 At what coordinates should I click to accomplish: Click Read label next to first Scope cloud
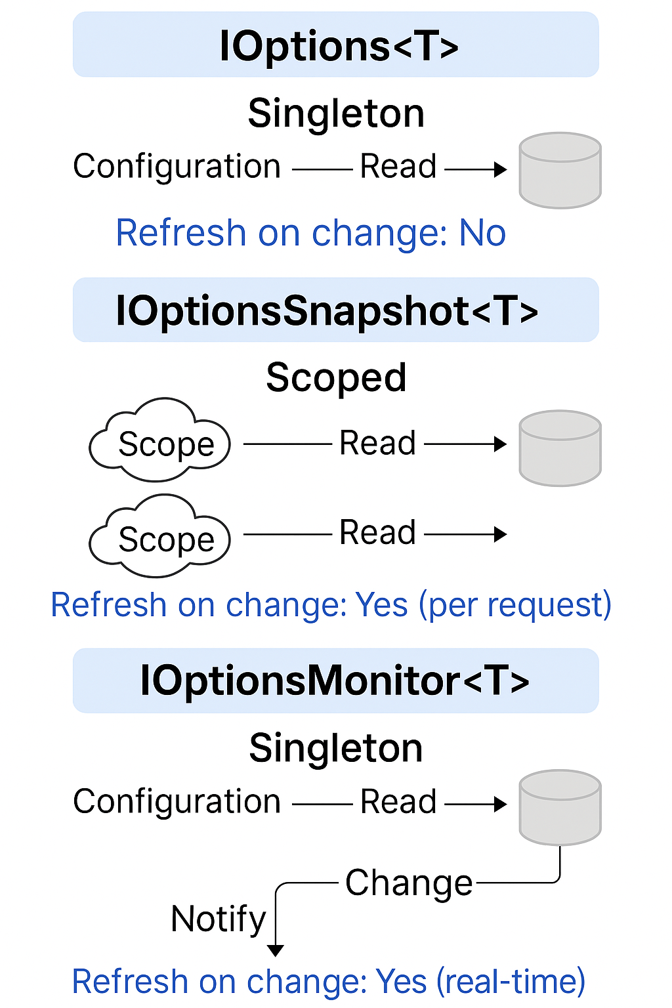(377, 443)
